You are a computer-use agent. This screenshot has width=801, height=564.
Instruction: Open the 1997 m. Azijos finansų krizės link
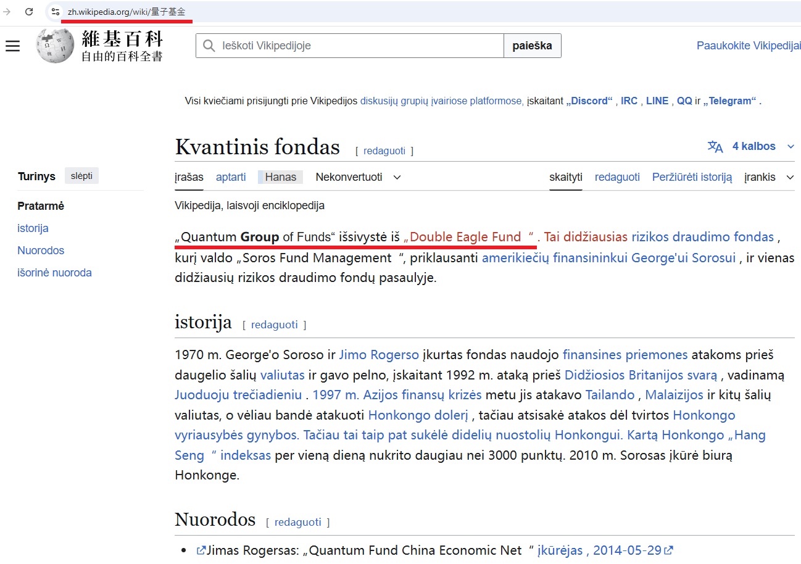point(397,394)
